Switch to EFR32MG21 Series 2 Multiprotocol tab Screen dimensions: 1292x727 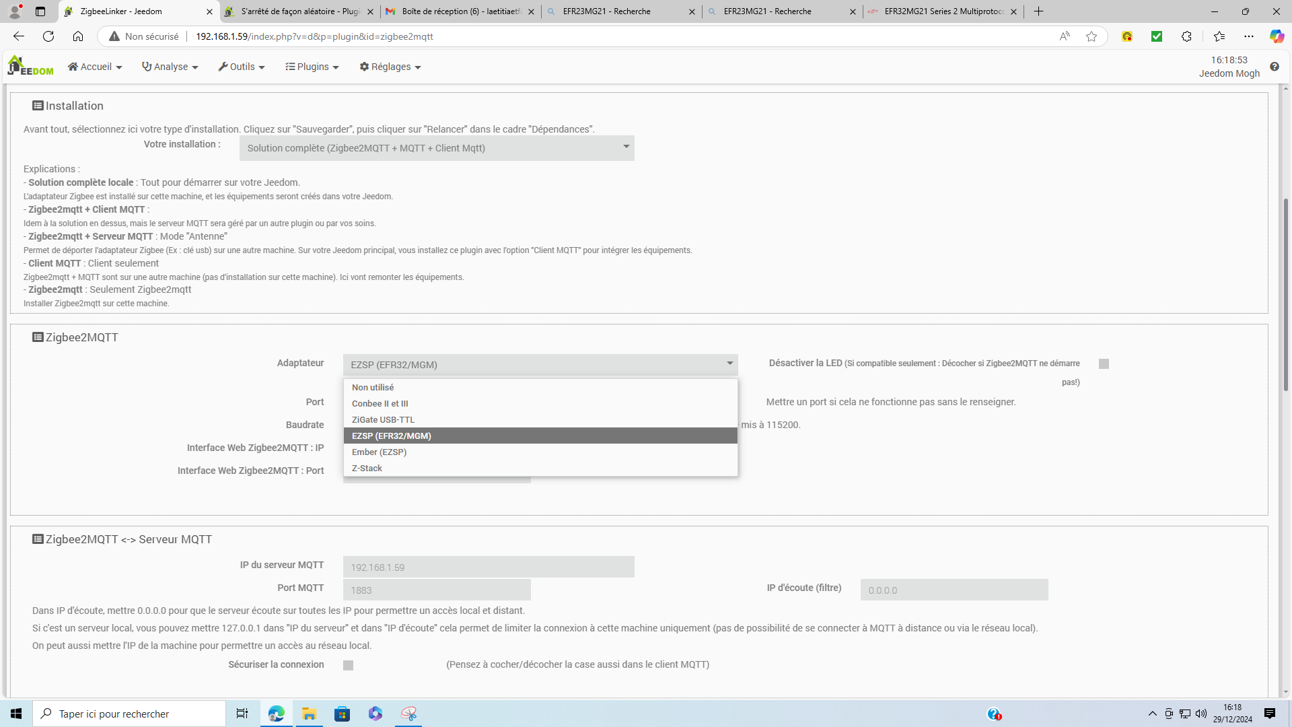click(x=943, y=11)
